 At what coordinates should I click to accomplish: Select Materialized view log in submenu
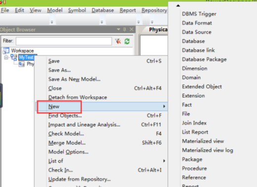point(208,150)
